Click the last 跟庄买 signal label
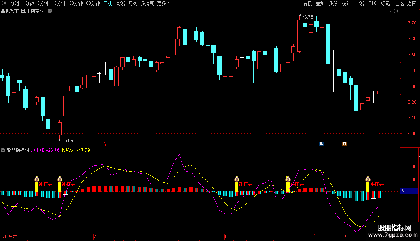This screenshot has height=241, width=420. coord(377,184)
